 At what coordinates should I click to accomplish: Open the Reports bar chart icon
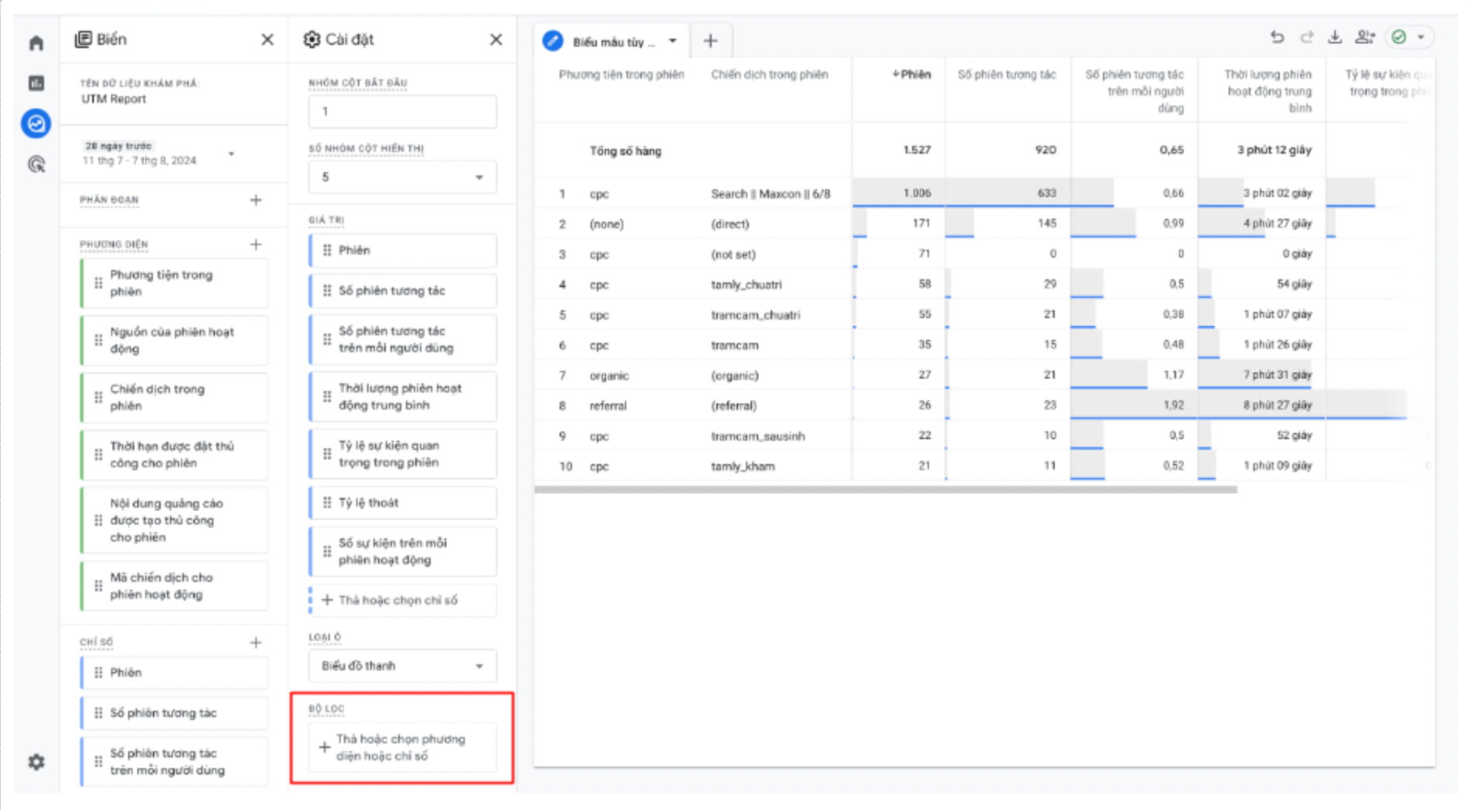[x=36, y=83]
